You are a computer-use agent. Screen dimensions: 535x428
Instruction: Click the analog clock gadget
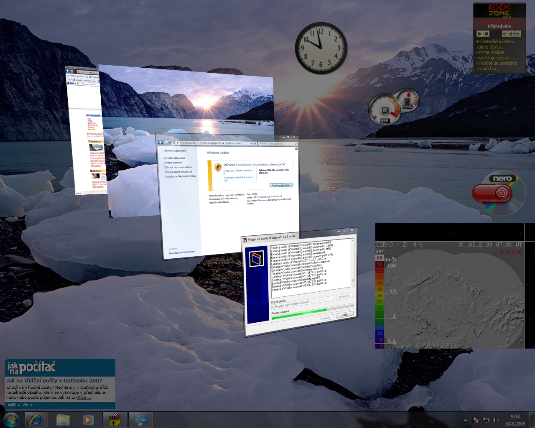point(321,48)
